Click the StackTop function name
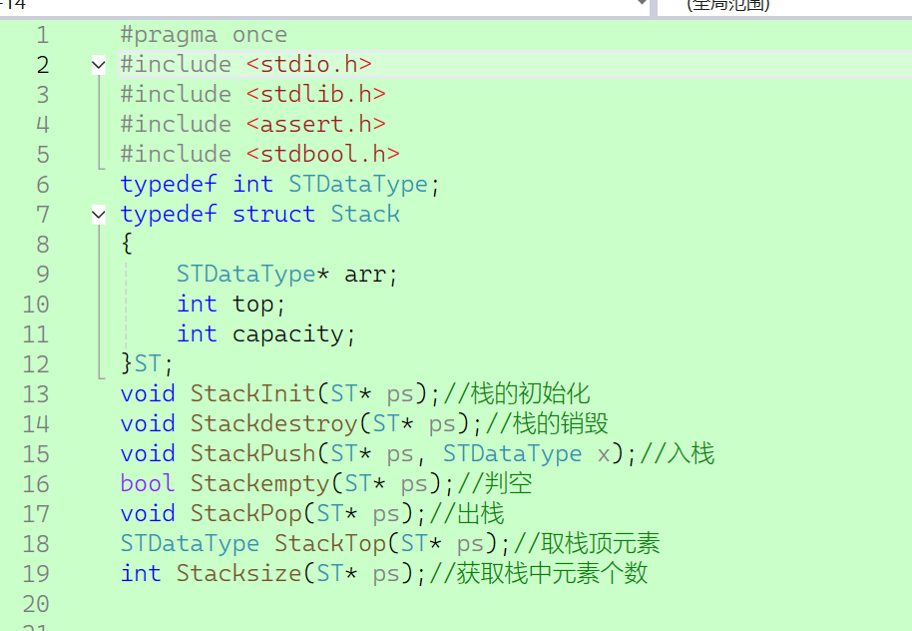The image size is (912, 631). click(330, 544)
